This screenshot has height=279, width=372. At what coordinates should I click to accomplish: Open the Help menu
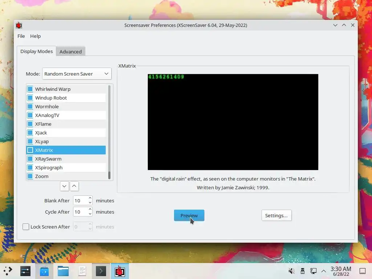(x=35, y=36)
